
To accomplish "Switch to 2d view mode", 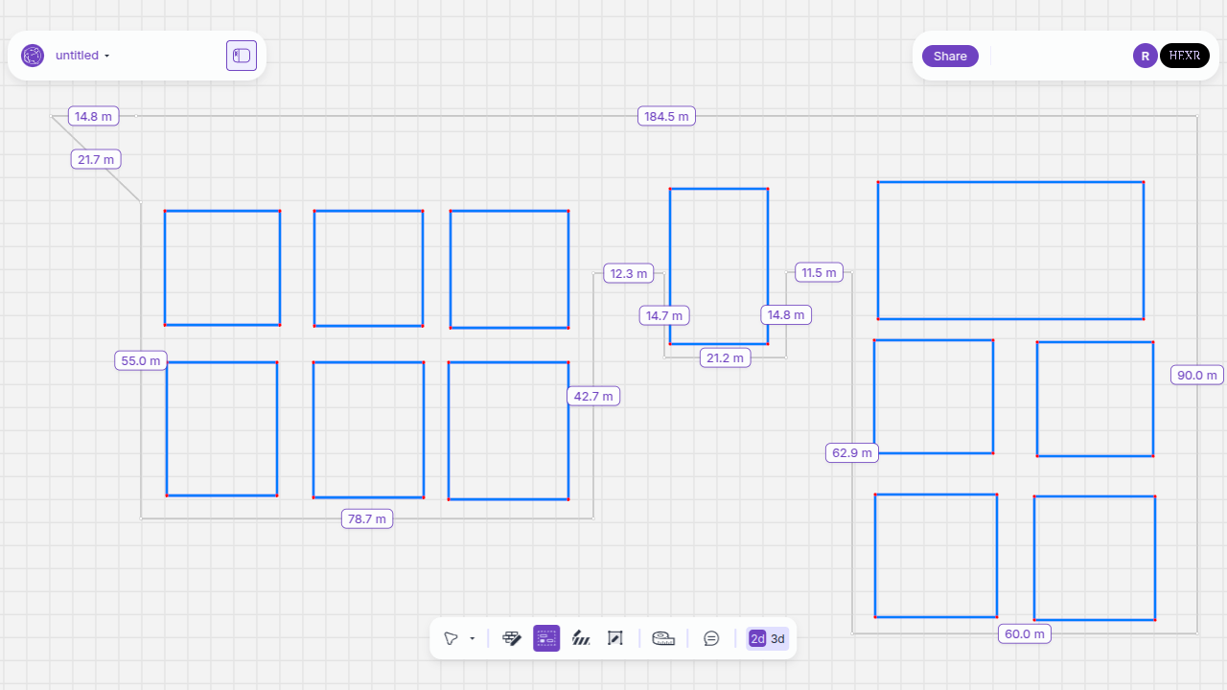I will [x=757, y=639].
